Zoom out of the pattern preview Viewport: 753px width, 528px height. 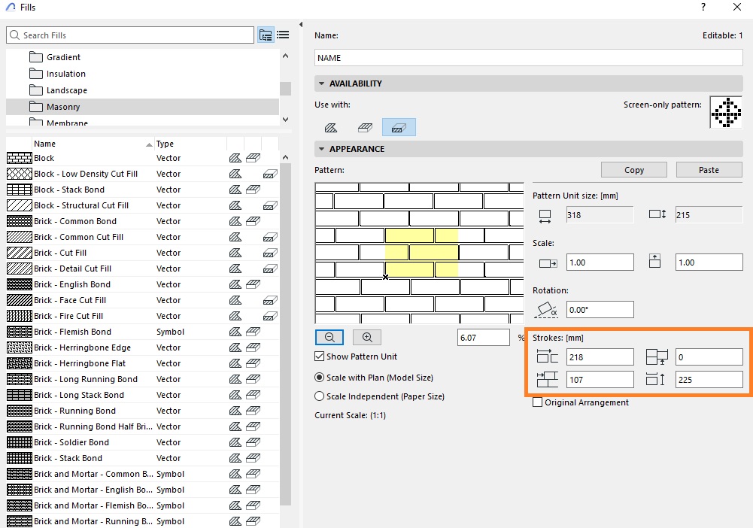tap(329, 337)
